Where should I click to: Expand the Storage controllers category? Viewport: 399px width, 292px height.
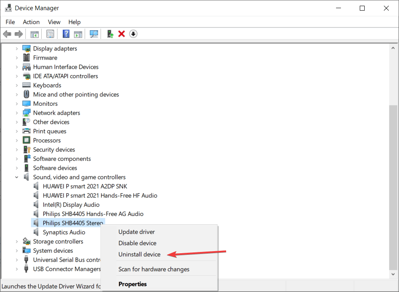click(x=17, y=242)
